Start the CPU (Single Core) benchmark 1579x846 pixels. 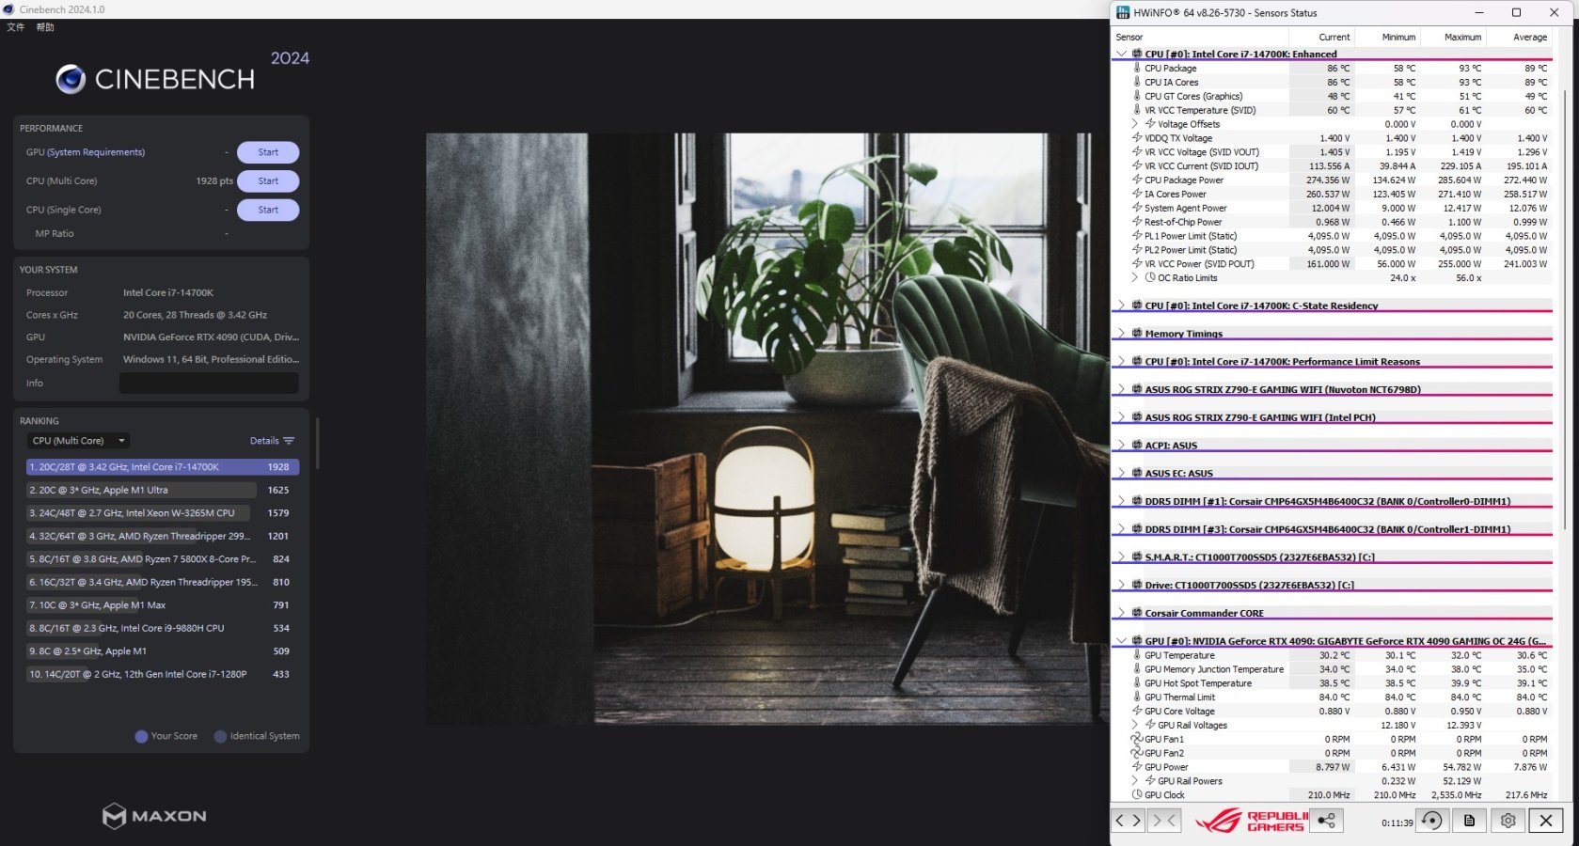[x=268, y=210]
